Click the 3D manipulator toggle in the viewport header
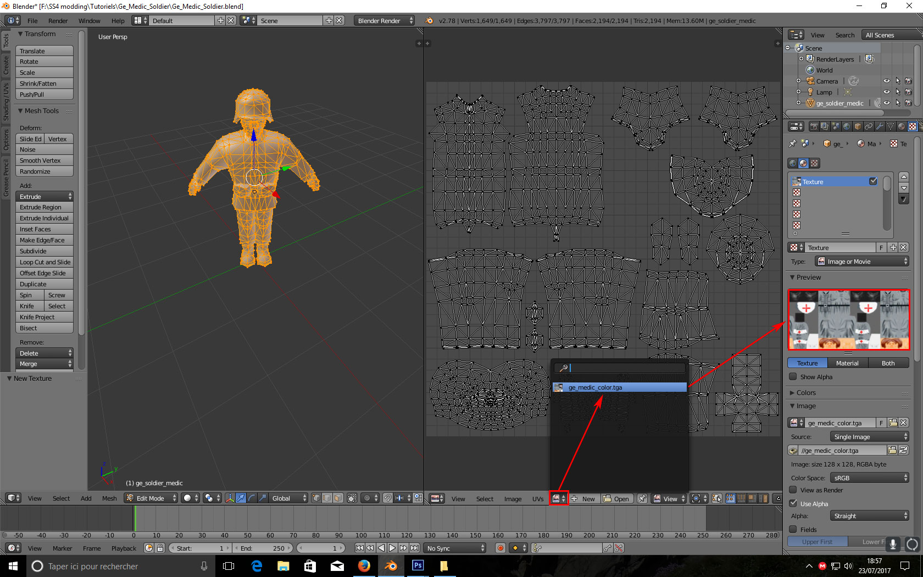 coord(230,498)
